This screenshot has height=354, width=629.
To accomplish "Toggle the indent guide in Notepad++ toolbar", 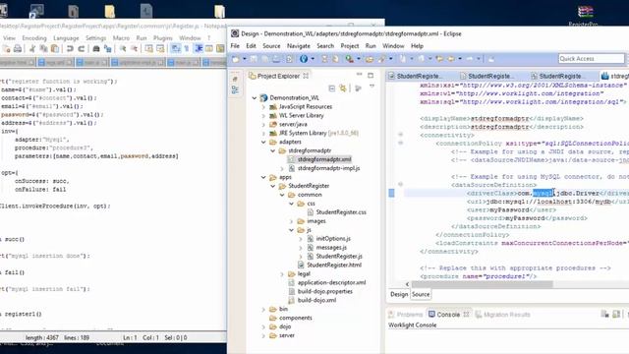I will (199, 48).
